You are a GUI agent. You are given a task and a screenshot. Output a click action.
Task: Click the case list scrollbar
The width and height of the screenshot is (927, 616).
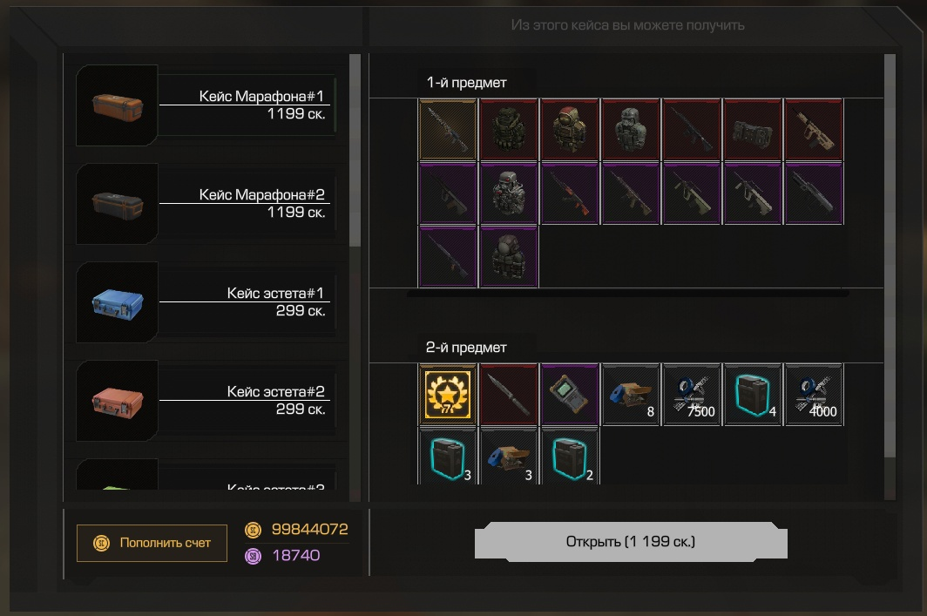(x=355, y=151)
